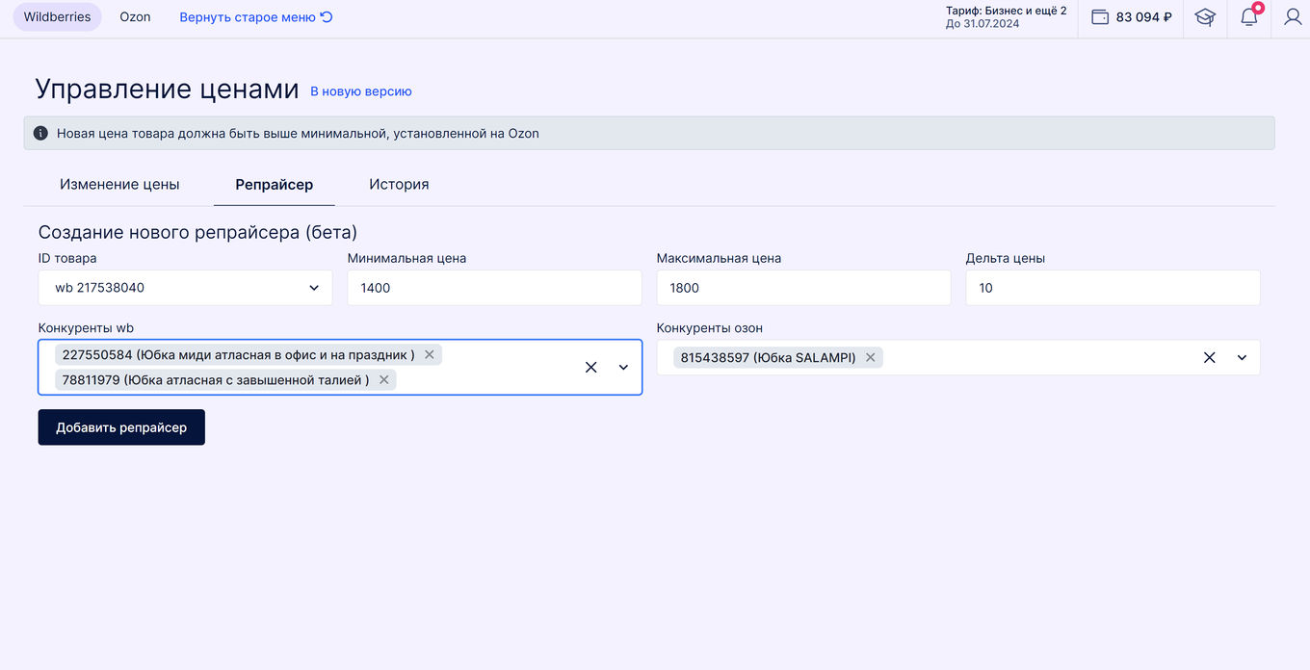
Task: Clear all Ozon competitors
Action: [x=1209, y=357]
